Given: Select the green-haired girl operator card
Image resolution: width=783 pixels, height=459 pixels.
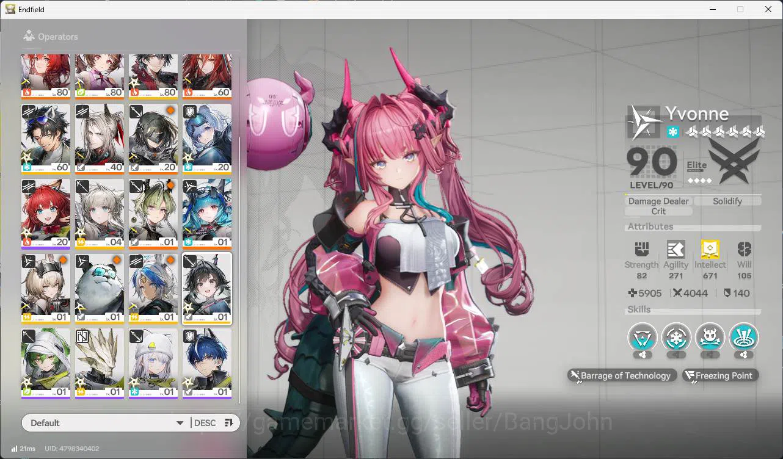Looking at the screenshot, I should tap(153, 214).
